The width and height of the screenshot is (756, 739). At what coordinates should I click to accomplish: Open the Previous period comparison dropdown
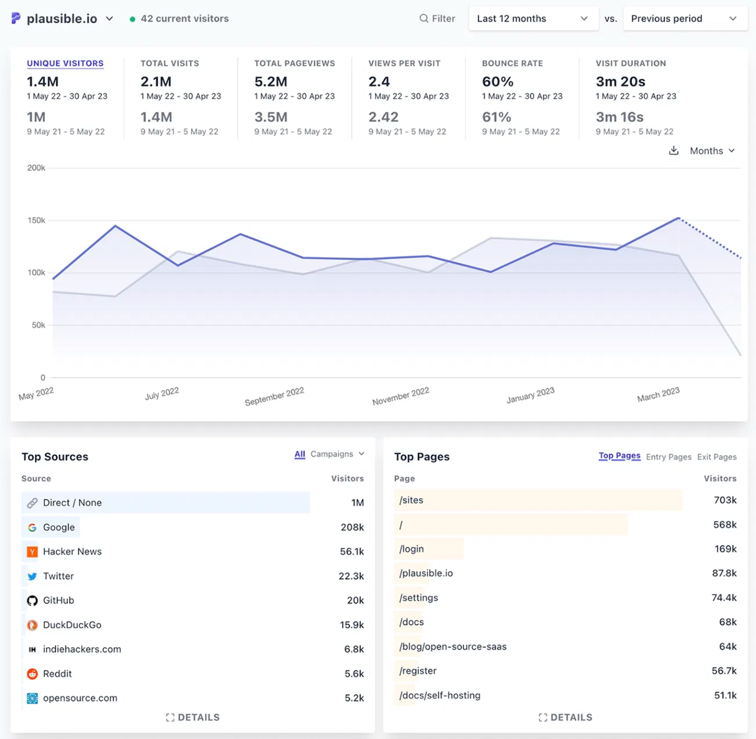pos(684,18)
